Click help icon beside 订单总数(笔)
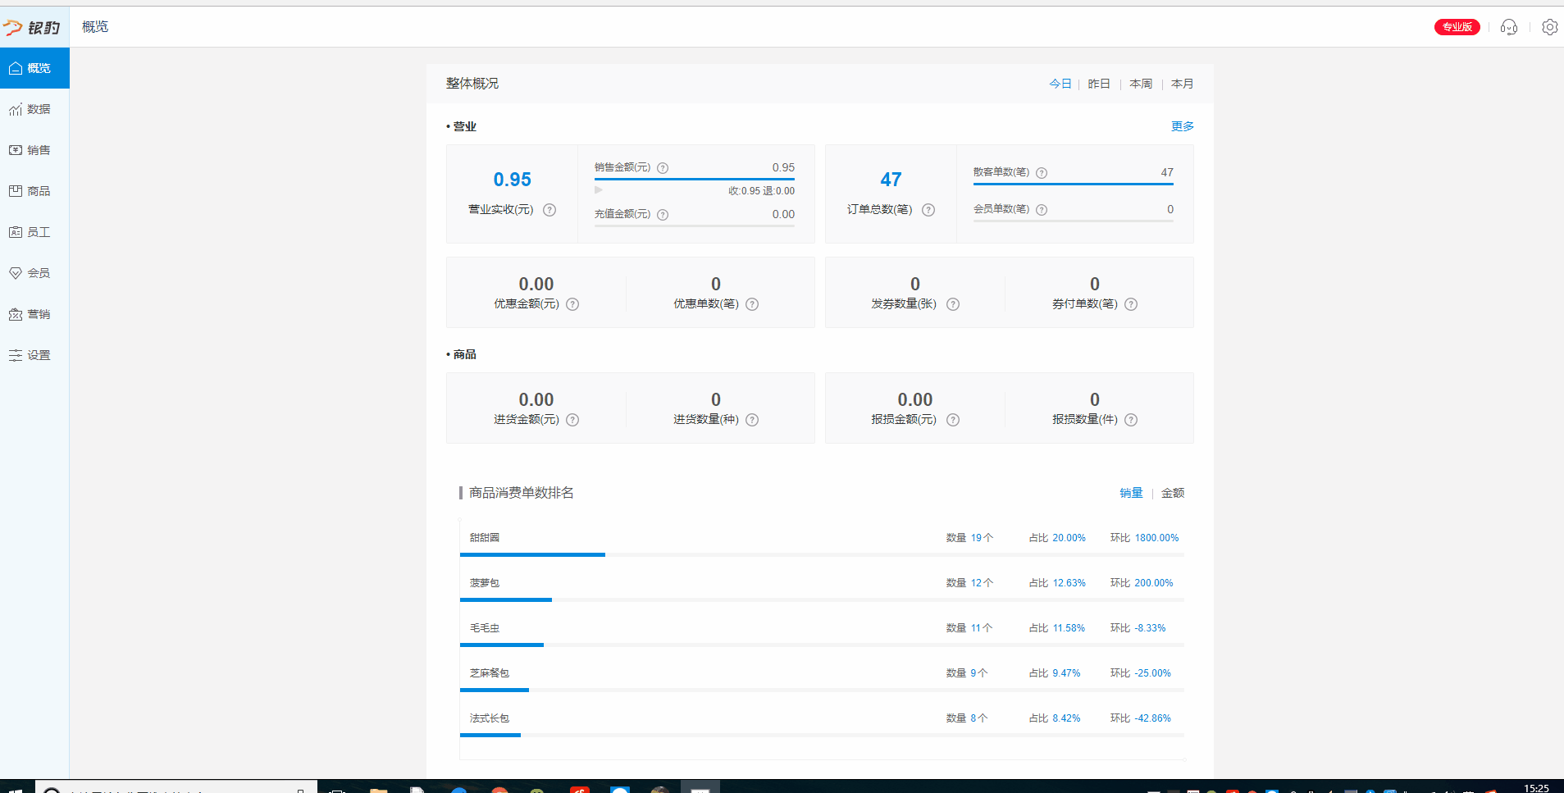The width and height of the screenshot is (1564, 793). tap(928, 210)
